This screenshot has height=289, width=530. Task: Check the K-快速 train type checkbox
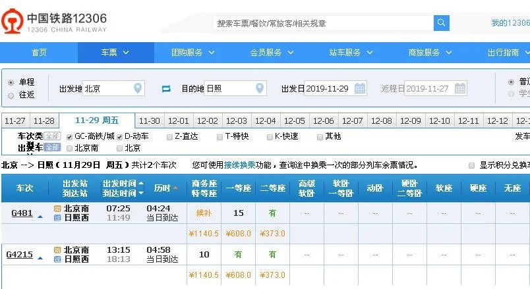click(x=270, y=137)
